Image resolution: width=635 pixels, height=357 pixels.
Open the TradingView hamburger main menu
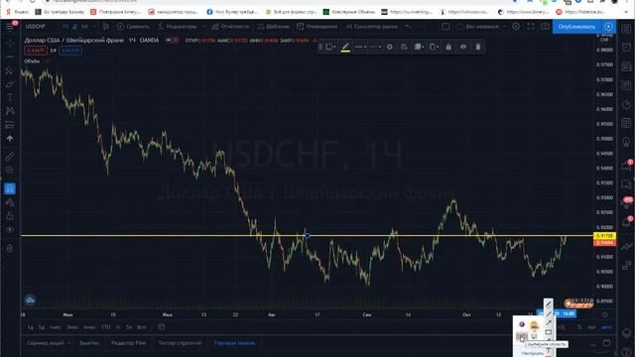[10, 27]
